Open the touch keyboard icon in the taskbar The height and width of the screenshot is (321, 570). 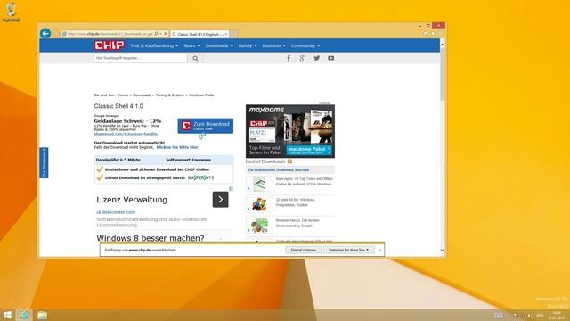(499, 315)
